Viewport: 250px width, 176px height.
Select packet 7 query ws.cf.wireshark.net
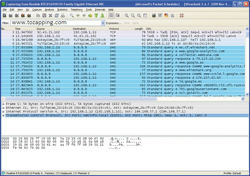123,48
